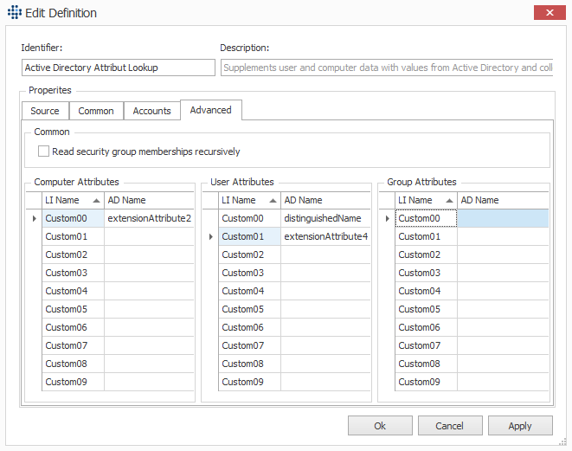
Task: Switch to the Common tab
Action: tap(96, 111)
